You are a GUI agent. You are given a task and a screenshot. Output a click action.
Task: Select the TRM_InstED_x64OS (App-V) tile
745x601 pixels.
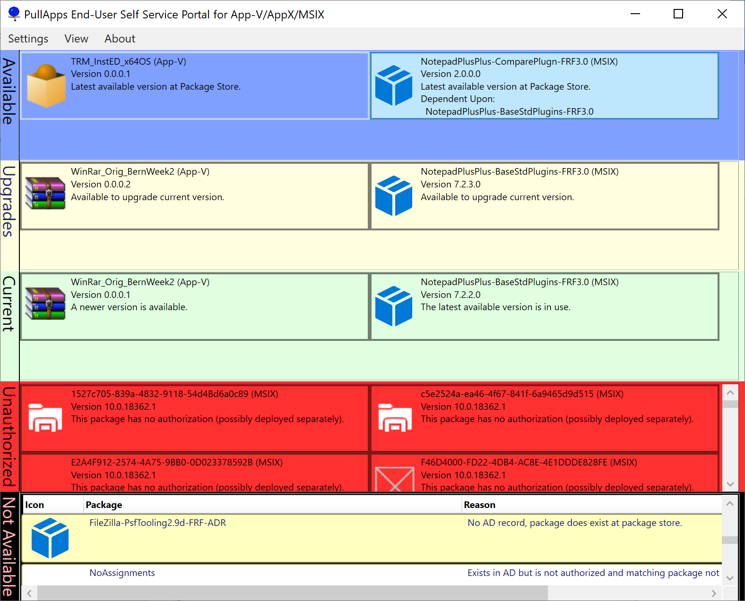195,85
